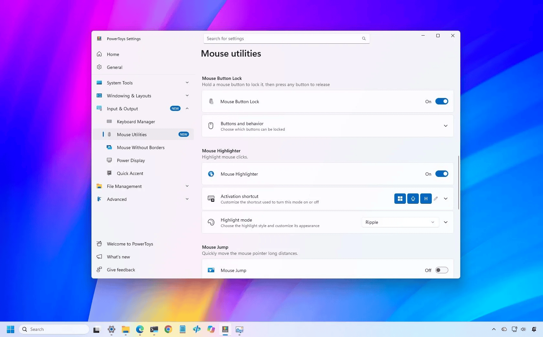Click the settings page vertical scrollbar
543x337 pixels.
(459, 182)
